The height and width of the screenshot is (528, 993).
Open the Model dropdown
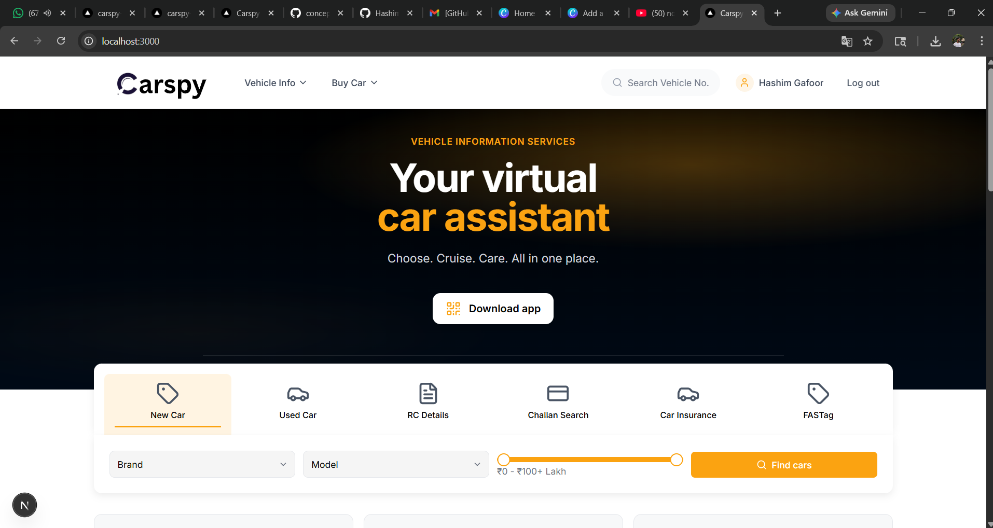[396, 464]
